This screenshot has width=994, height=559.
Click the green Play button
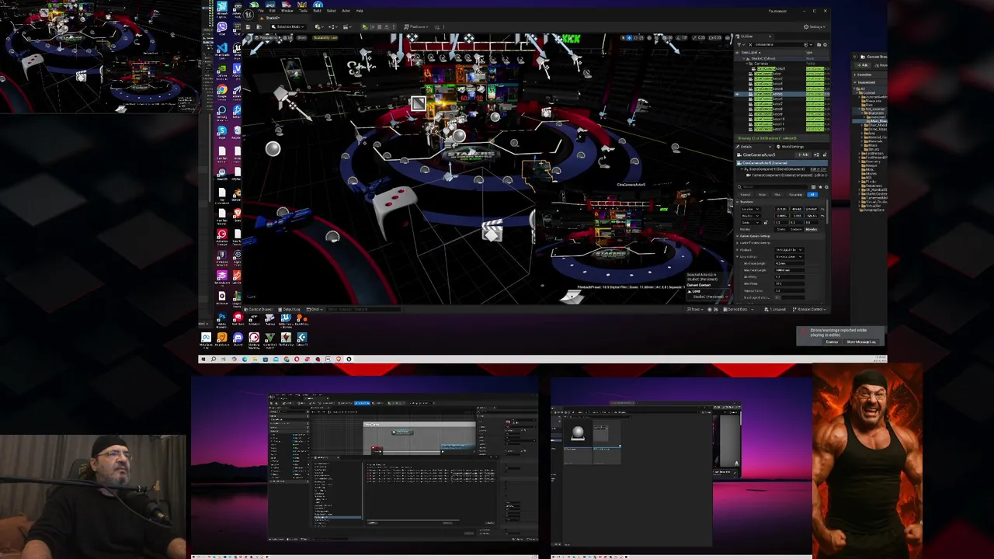[365, 26]
